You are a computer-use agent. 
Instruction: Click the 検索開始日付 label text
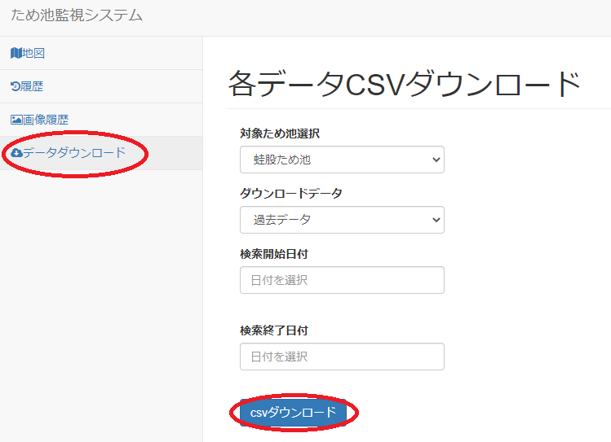(x=273, y=254)
